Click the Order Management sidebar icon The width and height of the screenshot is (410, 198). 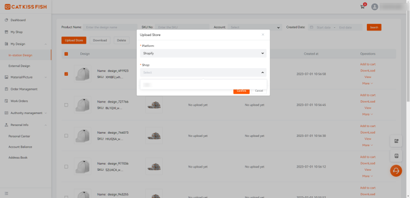coord(6,89)
